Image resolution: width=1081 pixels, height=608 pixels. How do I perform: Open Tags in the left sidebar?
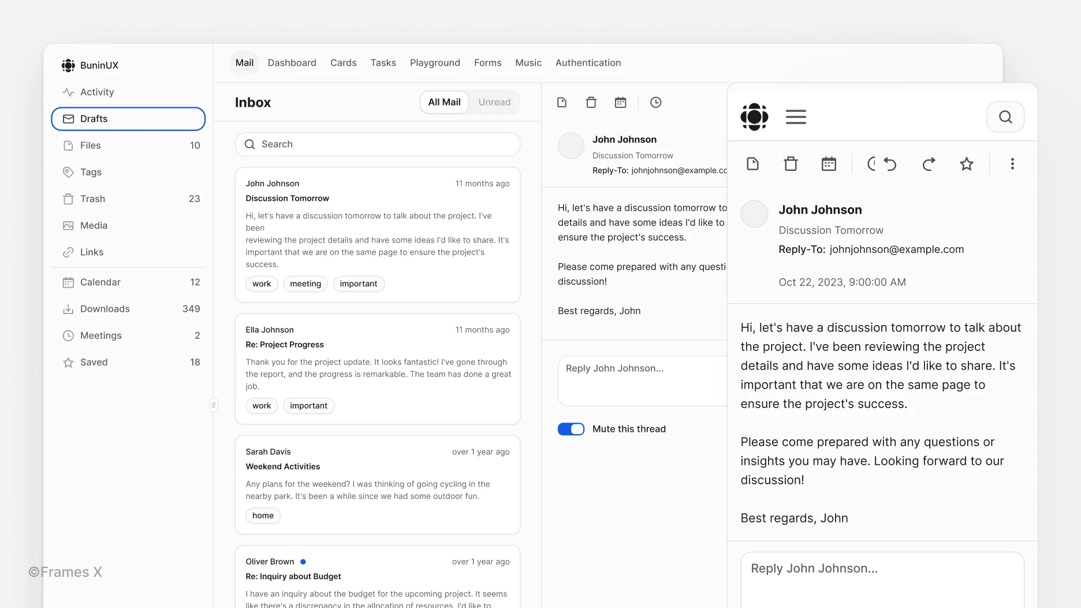pos(128,172)
